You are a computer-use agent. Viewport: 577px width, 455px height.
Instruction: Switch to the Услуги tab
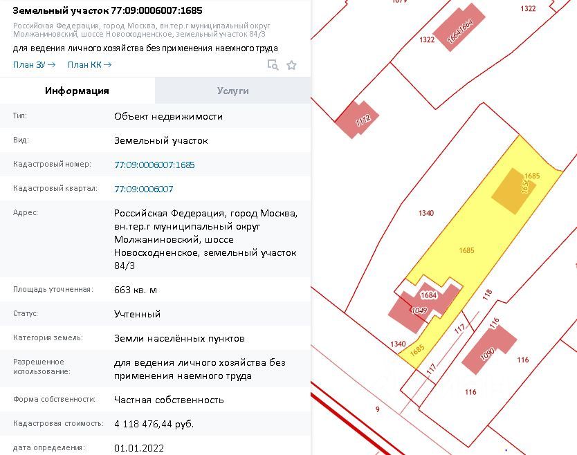click(x=232, y=91)
